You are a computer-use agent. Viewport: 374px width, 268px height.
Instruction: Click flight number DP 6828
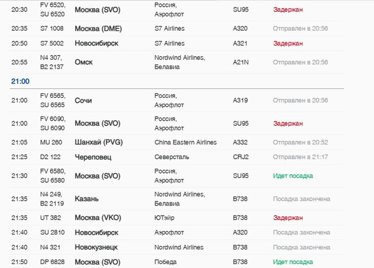[x=52, y=262]
